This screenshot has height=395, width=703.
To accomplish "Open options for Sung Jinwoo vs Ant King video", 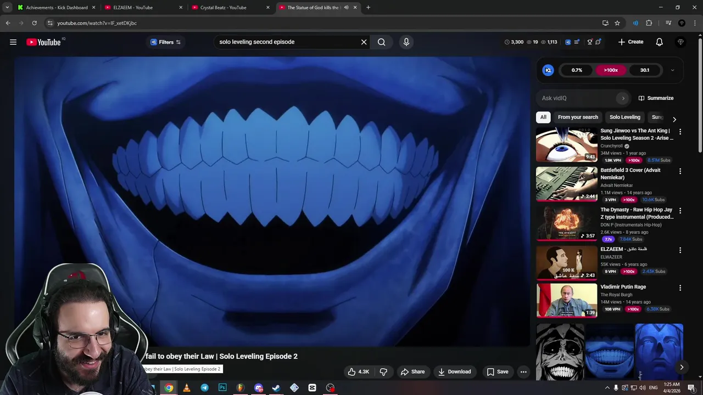I will pyautogui.click(x=680, y=132).
